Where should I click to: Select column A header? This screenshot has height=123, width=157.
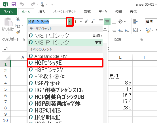point(19,58)
